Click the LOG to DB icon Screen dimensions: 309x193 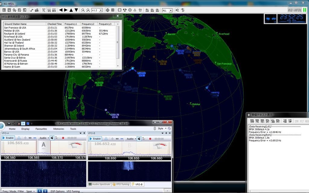(285, 121)
